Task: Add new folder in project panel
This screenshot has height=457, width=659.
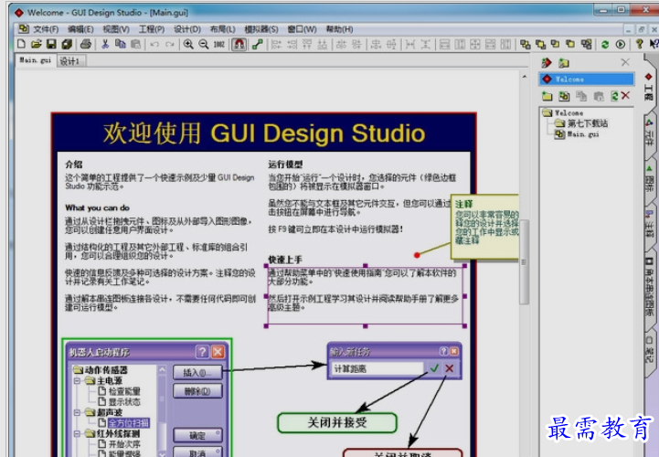Action: 547,96
